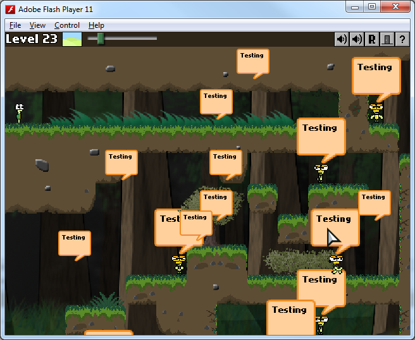Screen dimensions: 415x340
Task: Expand the Control menu
Action: (x=66, y=25)
